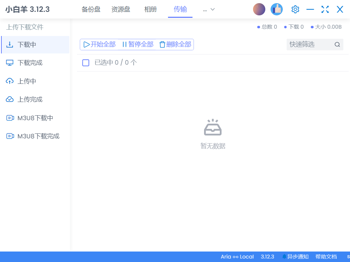Open M3U8下载中 list in sidebar
350x262 pixels.
[35, 118]
